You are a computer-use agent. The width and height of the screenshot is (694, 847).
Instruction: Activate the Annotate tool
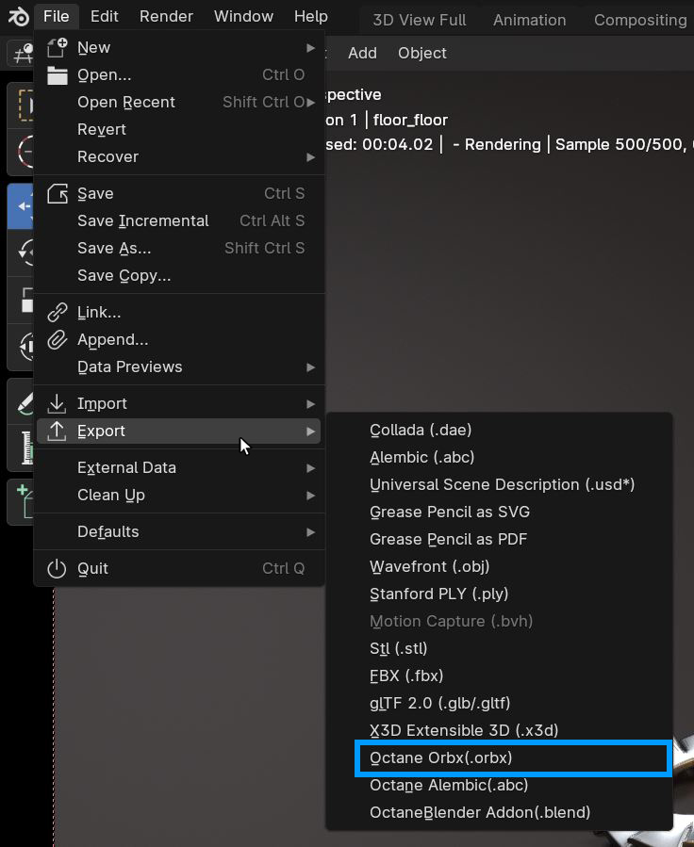click(23, 400)
